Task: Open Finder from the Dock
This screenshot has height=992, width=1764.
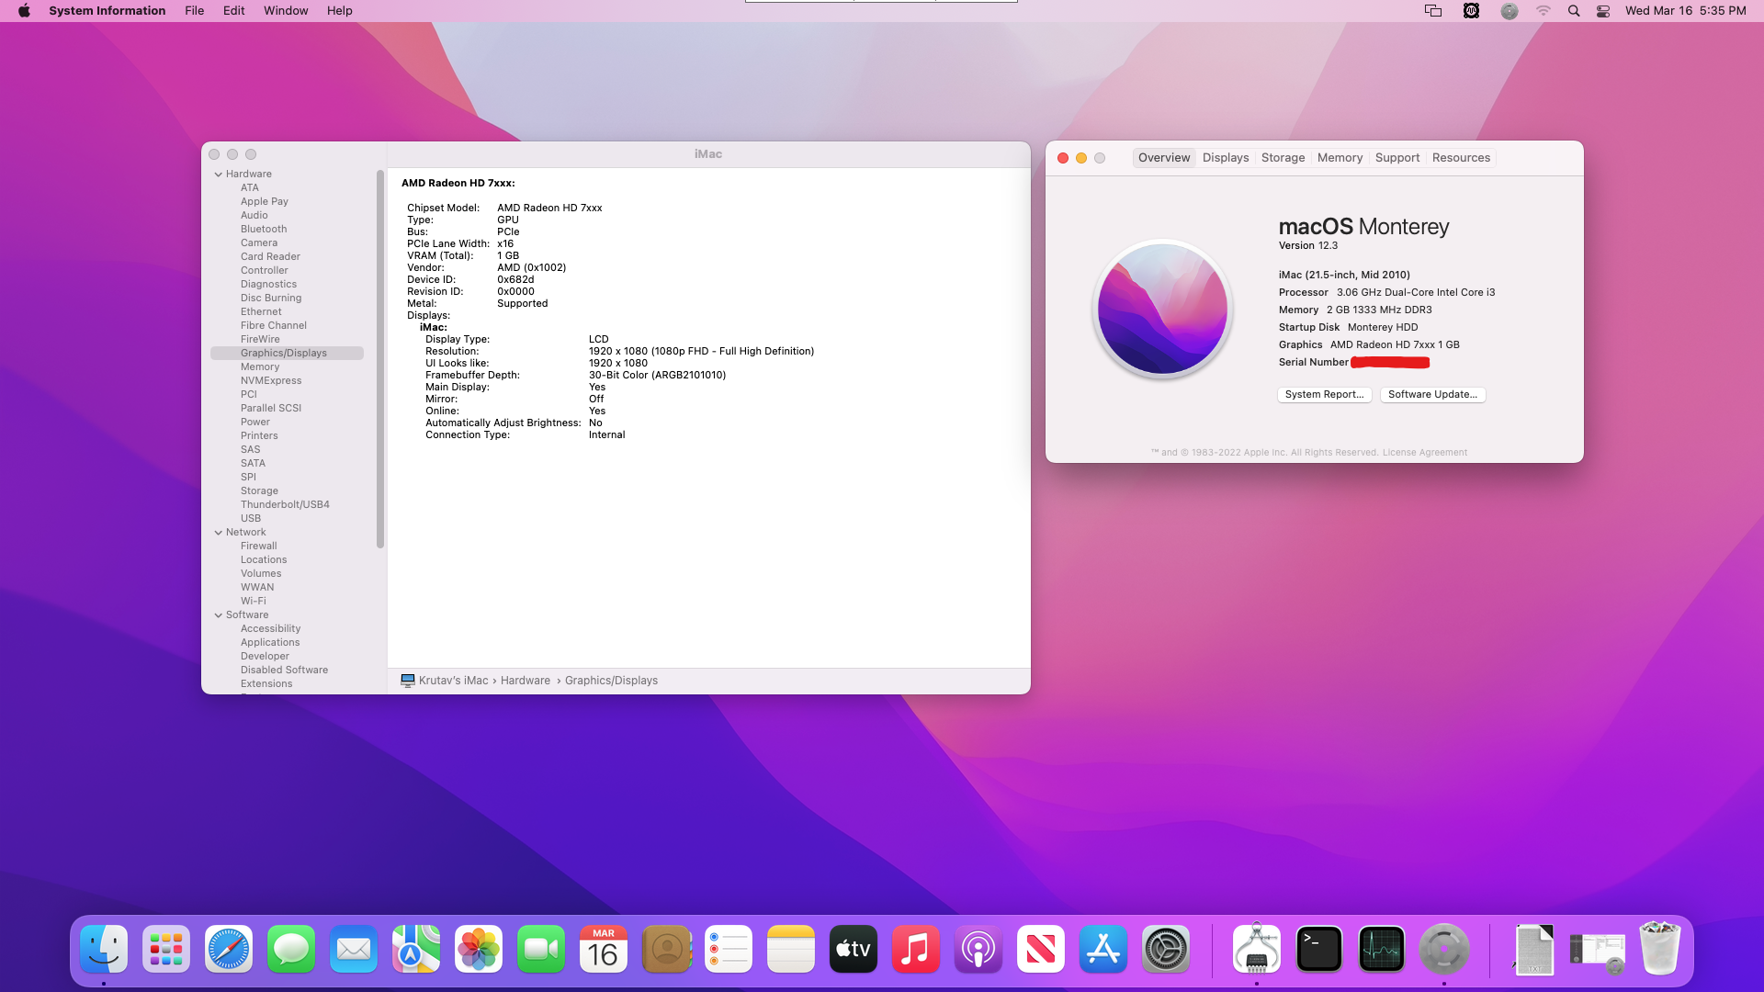Action: [x=104, y=949]
